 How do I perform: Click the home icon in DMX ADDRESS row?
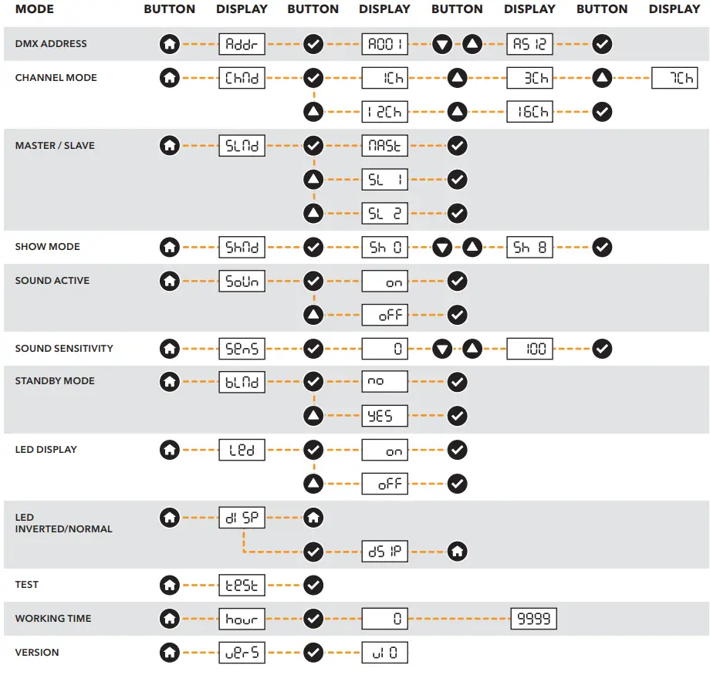(170, 44)
